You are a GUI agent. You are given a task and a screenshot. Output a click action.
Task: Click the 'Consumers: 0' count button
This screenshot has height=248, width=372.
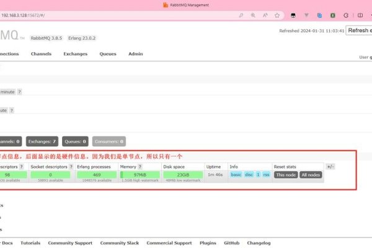[x=109, y=141]
